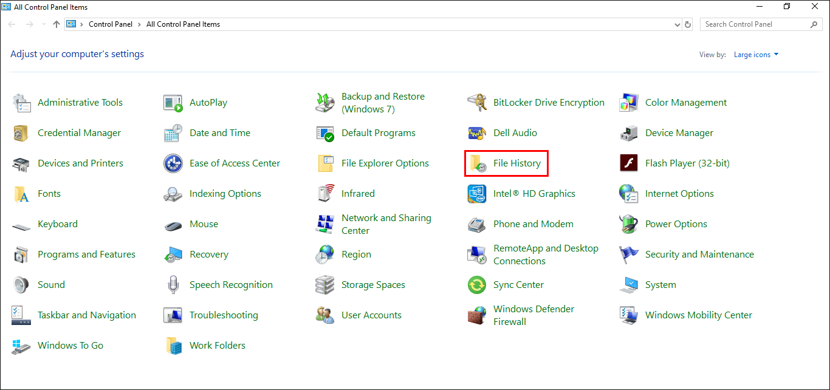
Task: Open the 'View by: Large icons' dropdown
Action: tap(756, 55)
